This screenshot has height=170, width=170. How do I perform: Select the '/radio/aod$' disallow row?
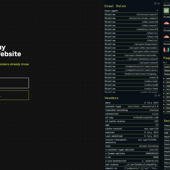point(131,85)
